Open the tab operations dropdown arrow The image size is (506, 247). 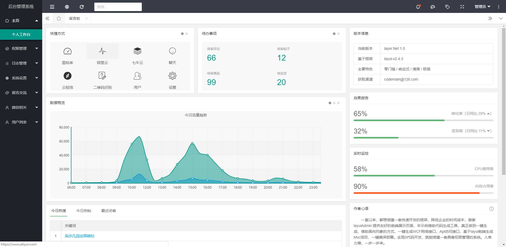click(501, 18)
